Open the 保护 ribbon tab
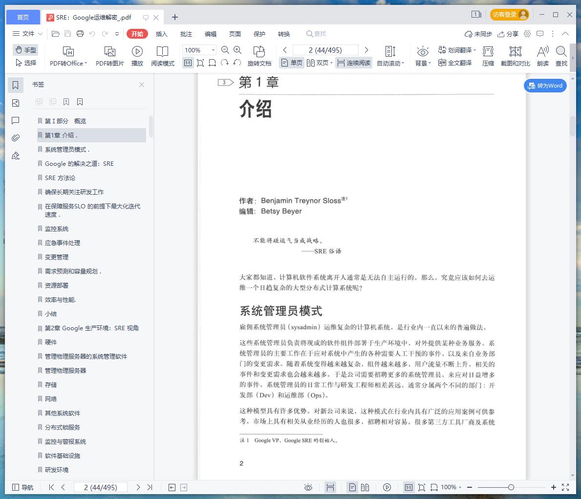581x499 pixels. tap(259, 34)
